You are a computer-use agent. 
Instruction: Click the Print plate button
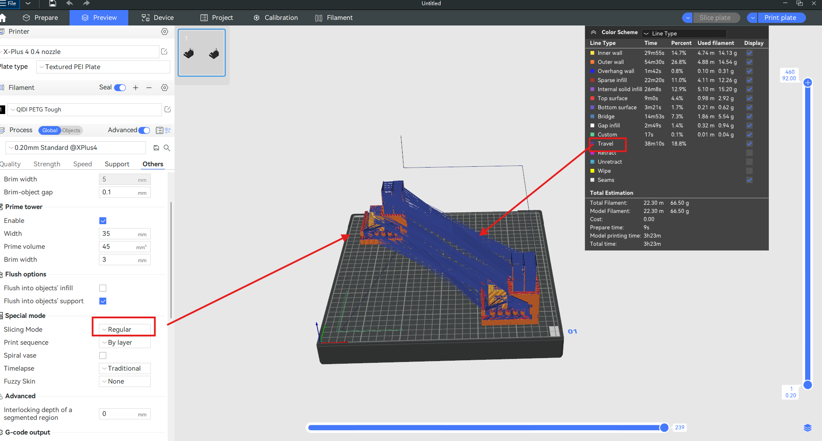coord(781,18)
